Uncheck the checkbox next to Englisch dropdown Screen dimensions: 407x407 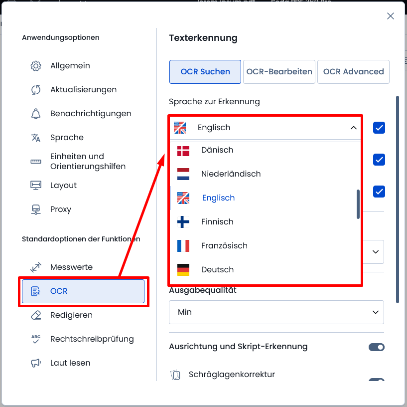point(379,128)
